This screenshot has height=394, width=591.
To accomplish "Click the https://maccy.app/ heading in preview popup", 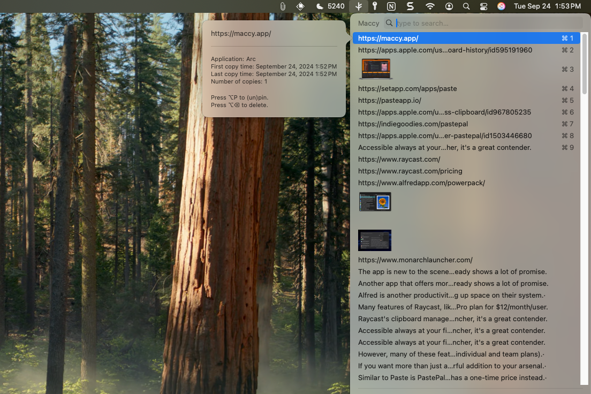I will (x=241, y=34).
